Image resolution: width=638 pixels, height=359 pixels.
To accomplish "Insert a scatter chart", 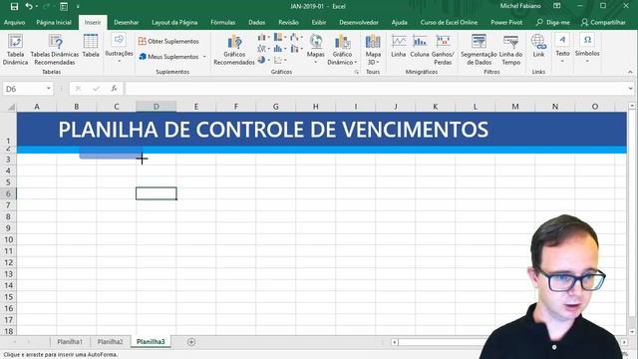I will pos(279,60).
